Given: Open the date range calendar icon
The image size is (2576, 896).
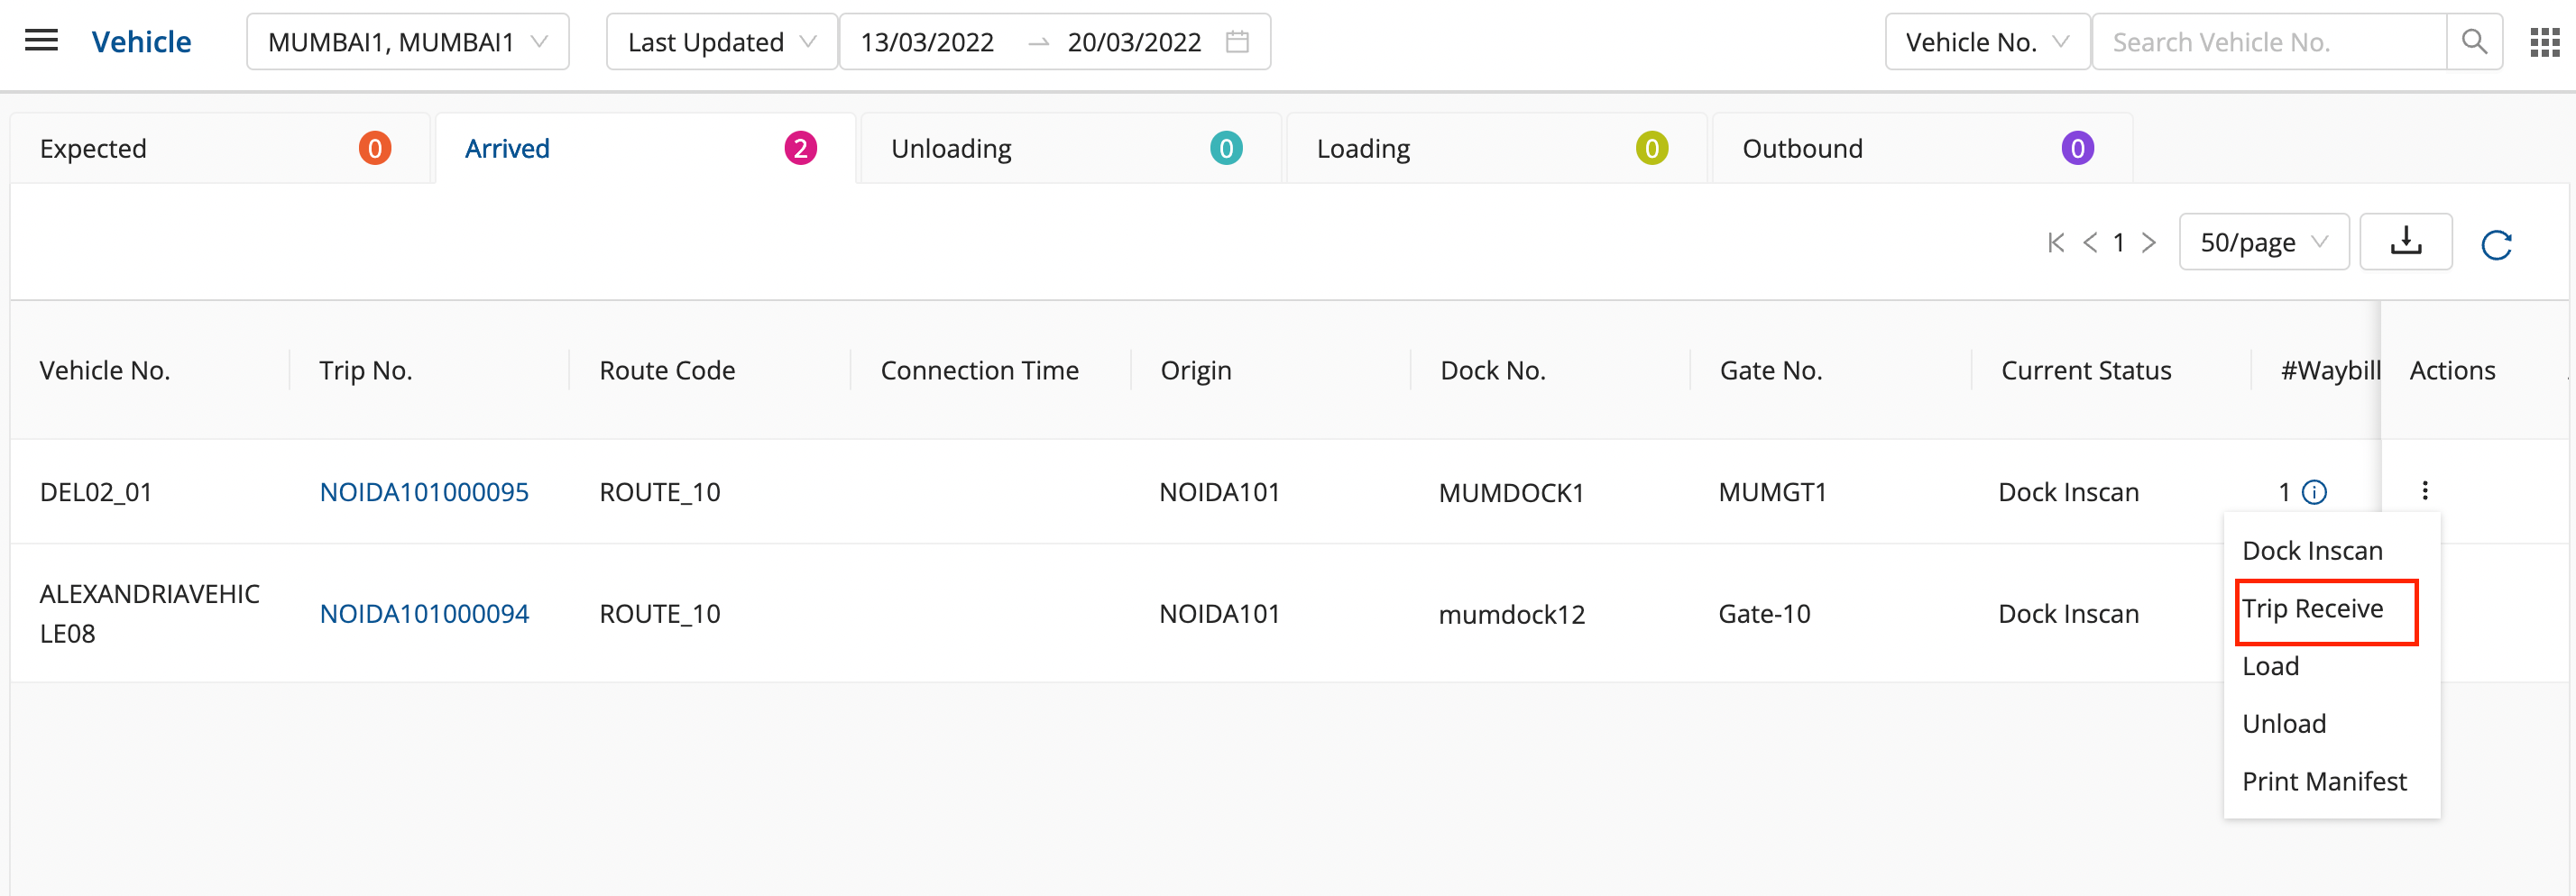Looking at the screenshot, I should [x=1237, y=42].
